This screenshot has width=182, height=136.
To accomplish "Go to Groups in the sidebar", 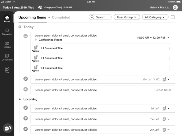I will click(x=7, y=45).
